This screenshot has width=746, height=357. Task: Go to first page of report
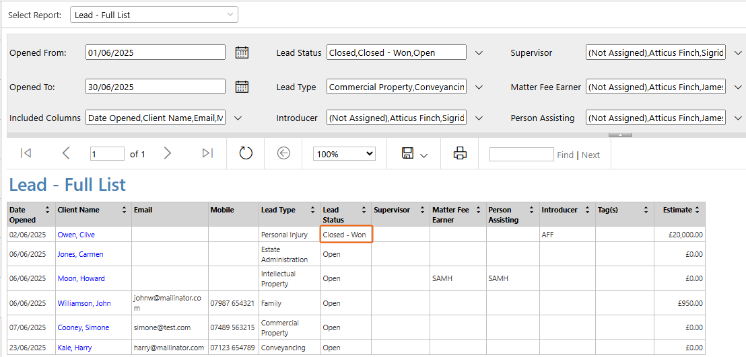tap(26, 153)
